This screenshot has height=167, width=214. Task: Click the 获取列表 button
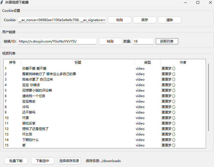click(x=167, y=41)
